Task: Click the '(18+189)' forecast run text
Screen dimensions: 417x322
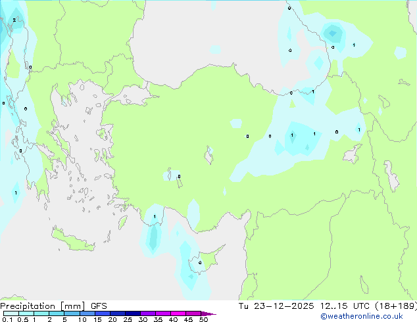Action: [x=396, y=306]
